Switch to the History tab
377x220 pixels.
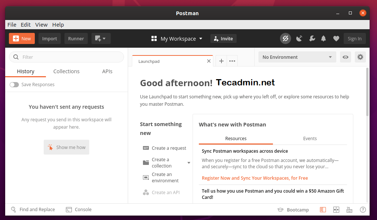(26, 71)
